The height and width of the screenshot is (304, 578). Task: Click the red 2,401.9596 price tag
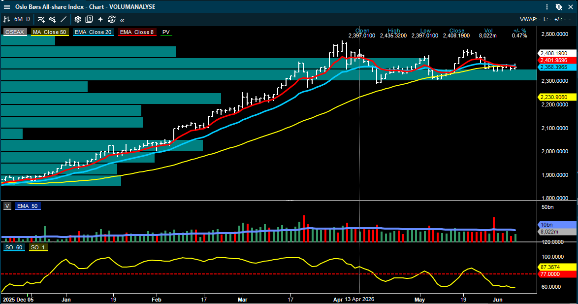(x=557, y=60)
